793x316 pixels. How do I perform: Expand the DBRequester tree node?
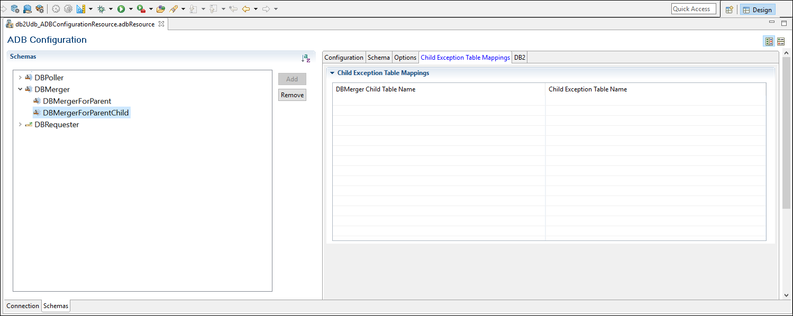[x=20, y=125]
